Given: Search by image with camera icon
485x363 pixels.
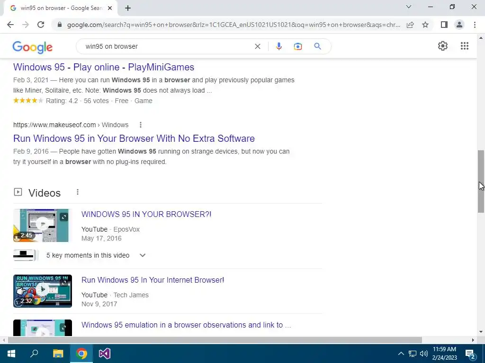Looking at the screenshot, I should click(x=298, y=46).
